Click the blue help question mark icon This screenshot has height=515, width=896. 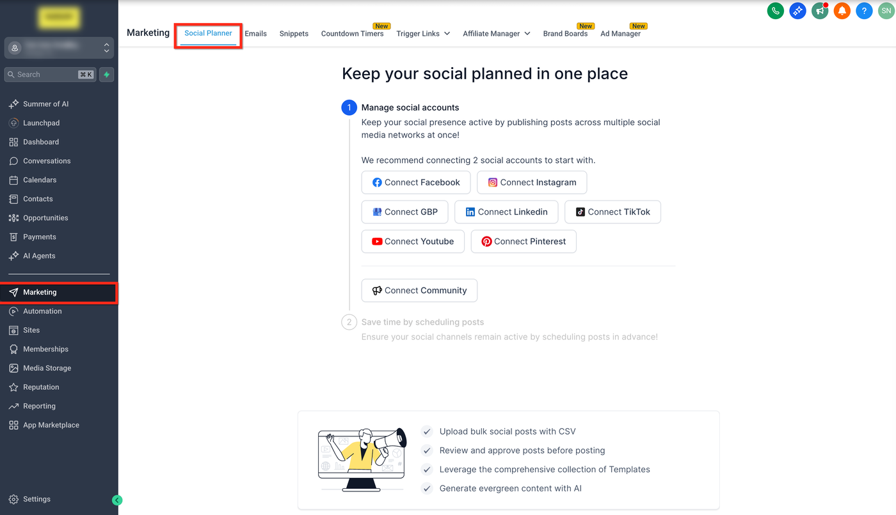864,11
